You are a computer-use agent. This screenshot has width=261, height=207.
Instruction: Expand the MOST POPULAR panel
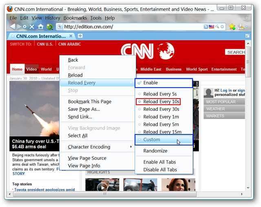(x=224, y=101)
